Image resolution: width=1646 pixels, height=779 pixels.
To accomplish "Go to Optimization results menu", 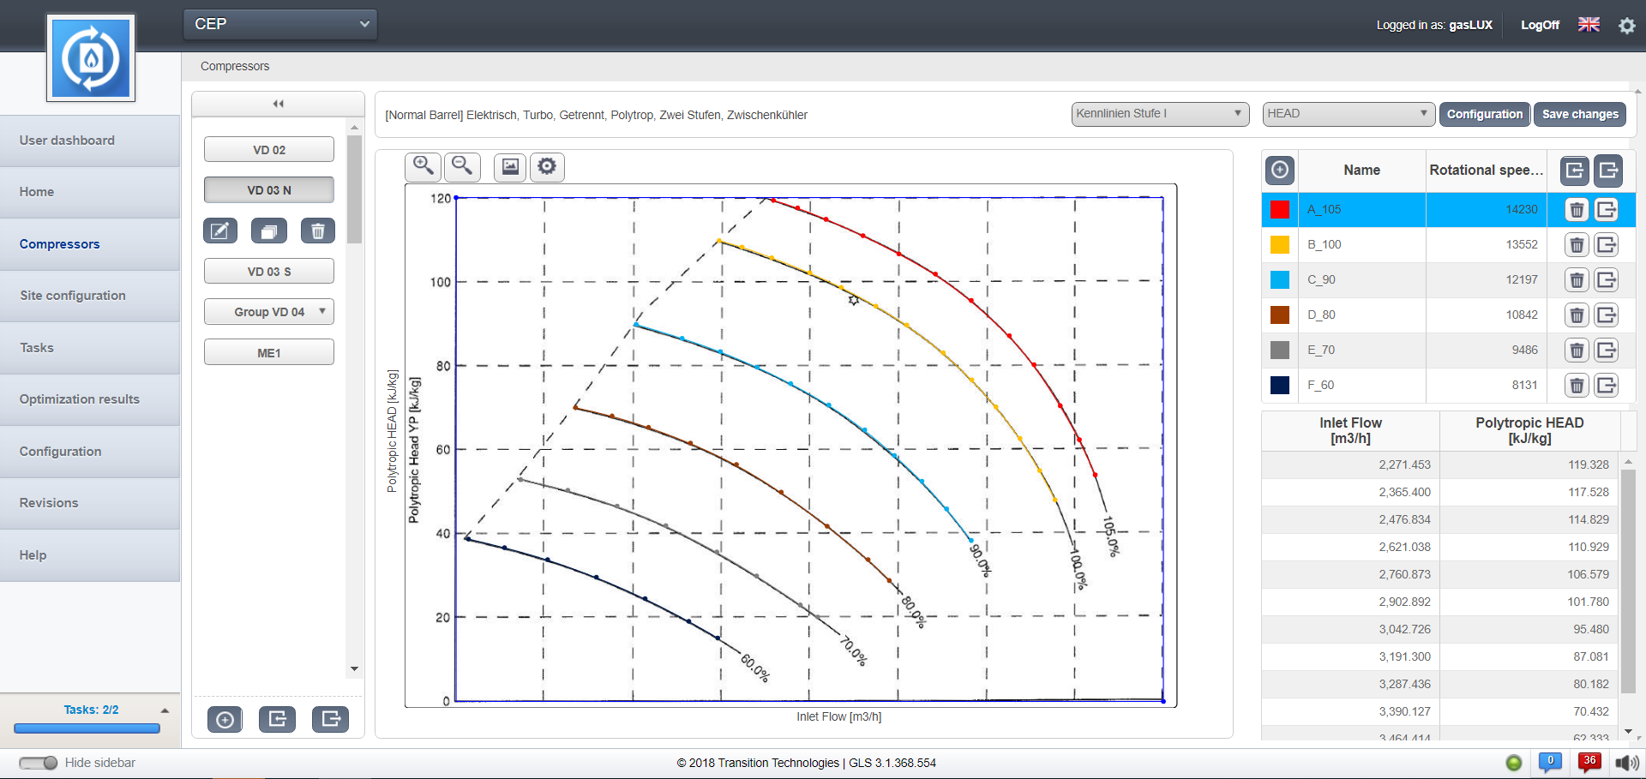I will pos(80,399).
